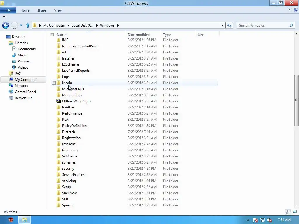Open Control Panel icon in sidebar
This screenshot has width=299, height=224.
11,92
